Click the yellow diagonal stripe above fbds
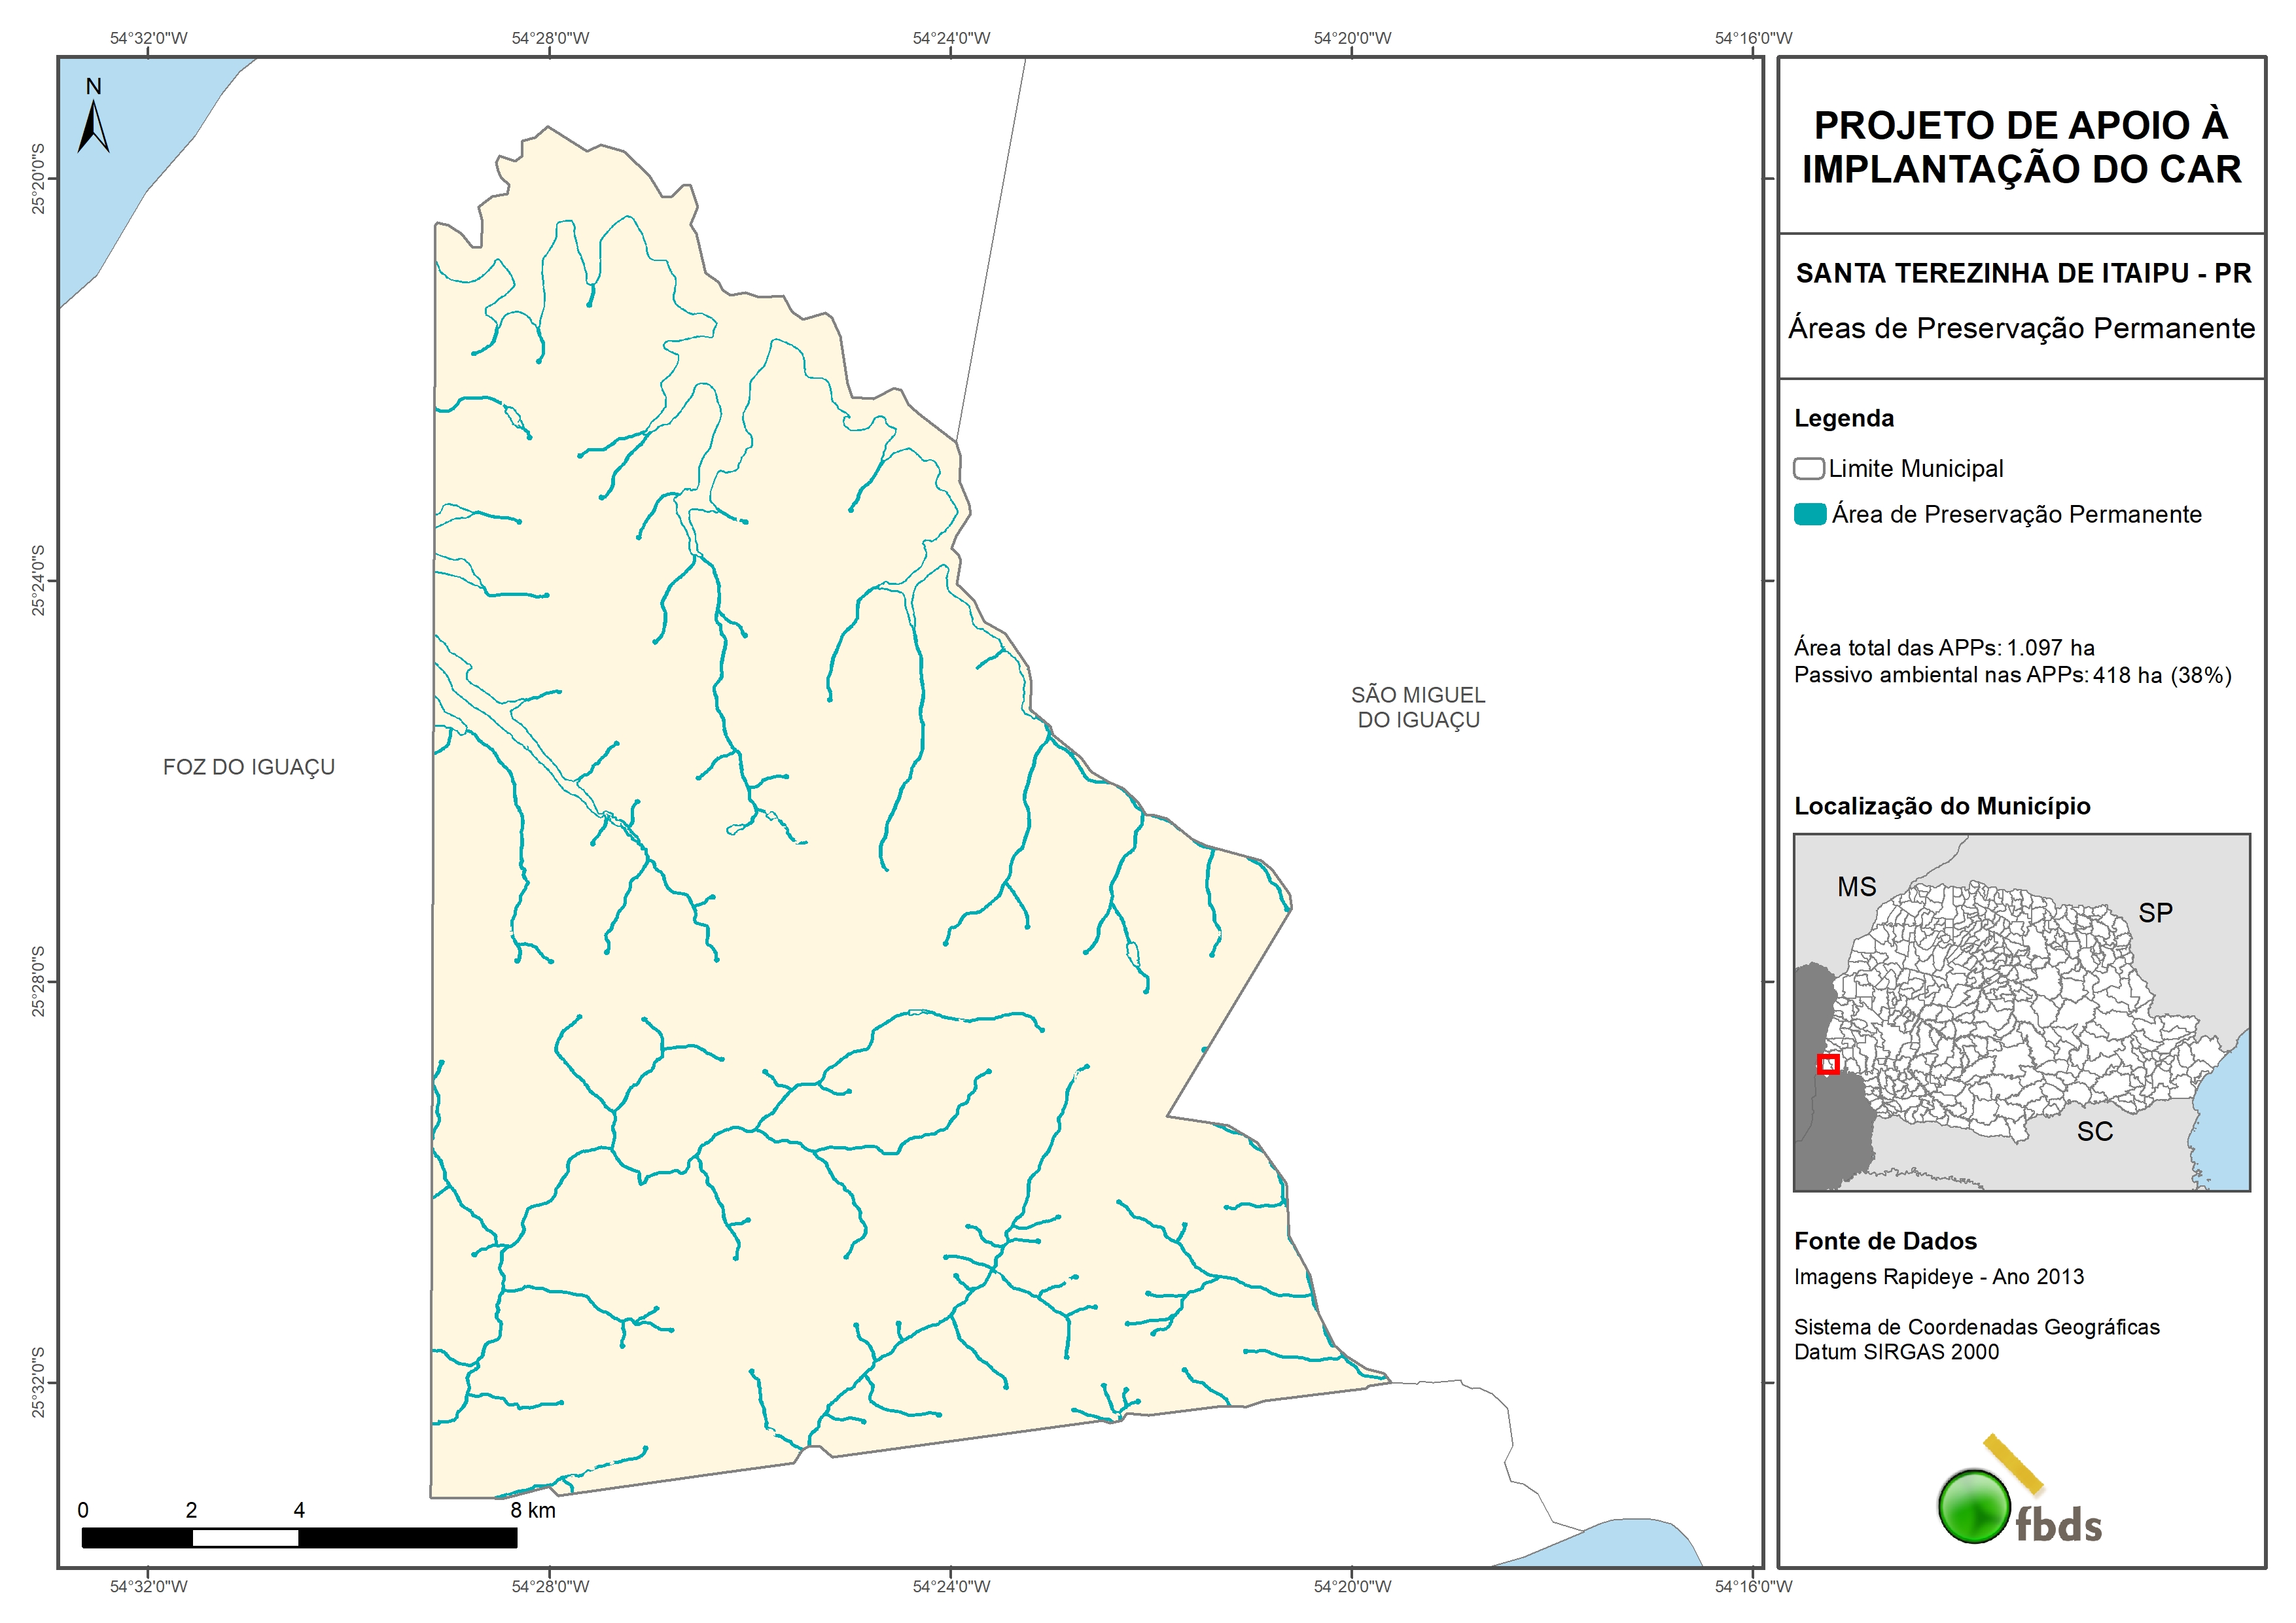2296x1623 pixels. [x=2013, y=1463]
